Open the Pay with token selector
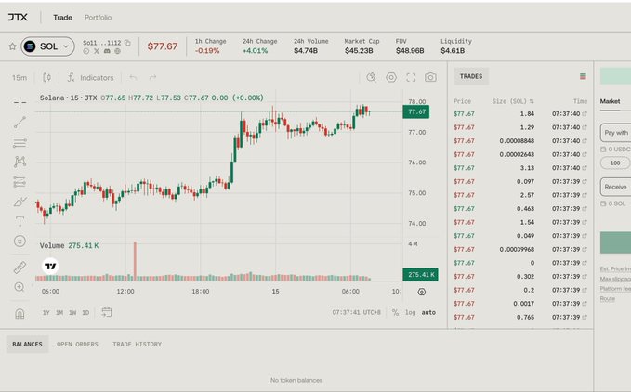Viewport: 631px width, 392px height. pos(616,133)
